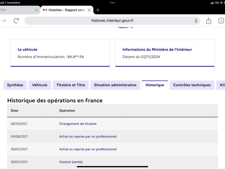Viewport: 225px width, 169px height.
Task: Click the Cession (vente) operation
Action: [x=71, y=162]
